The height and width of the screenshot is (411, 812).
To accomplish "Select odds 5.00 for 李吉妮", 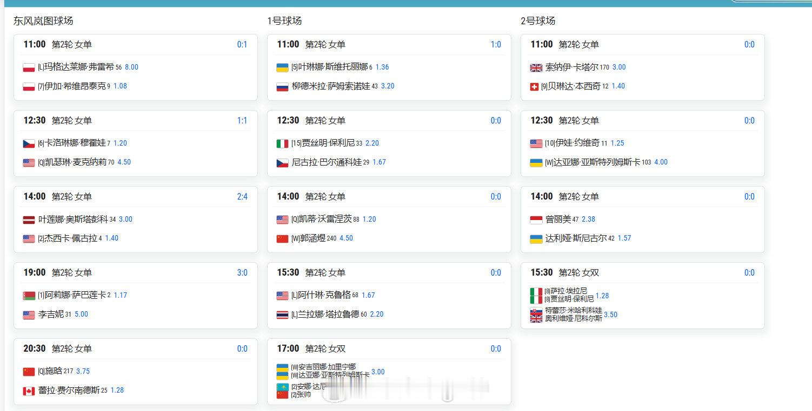I will [x=81, y=314].
